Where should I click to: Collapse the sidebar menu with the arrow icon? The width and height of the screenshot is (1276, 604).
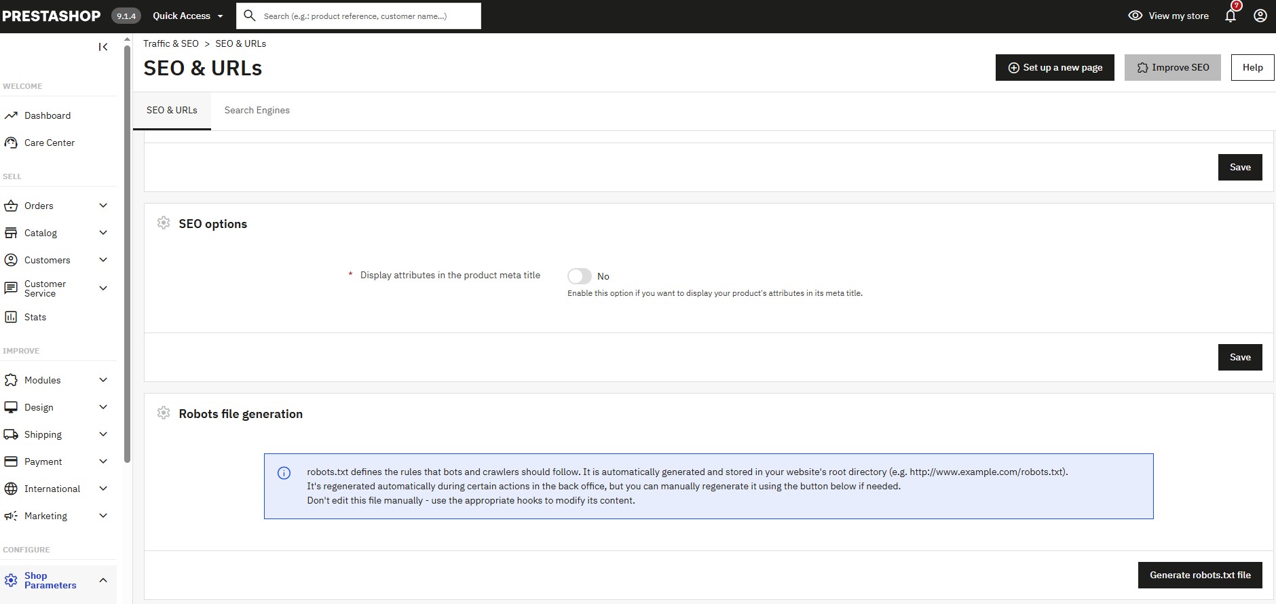(103, 47)
